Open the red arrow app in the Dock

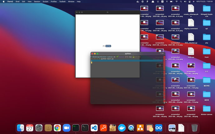tap(103, 128)
